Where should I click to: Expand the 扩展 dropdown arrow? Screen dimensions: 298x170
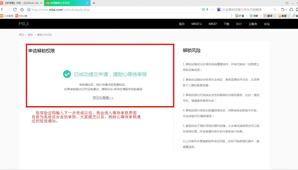[x=246, y=16]
